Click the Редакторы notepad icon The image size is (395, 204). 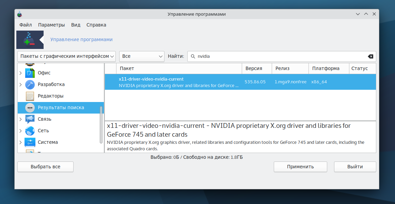pos(30,96)
